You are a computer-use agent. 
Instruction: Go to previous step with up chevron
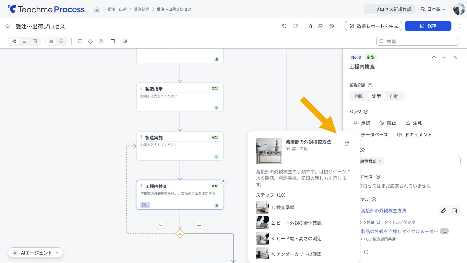[434, 57]
